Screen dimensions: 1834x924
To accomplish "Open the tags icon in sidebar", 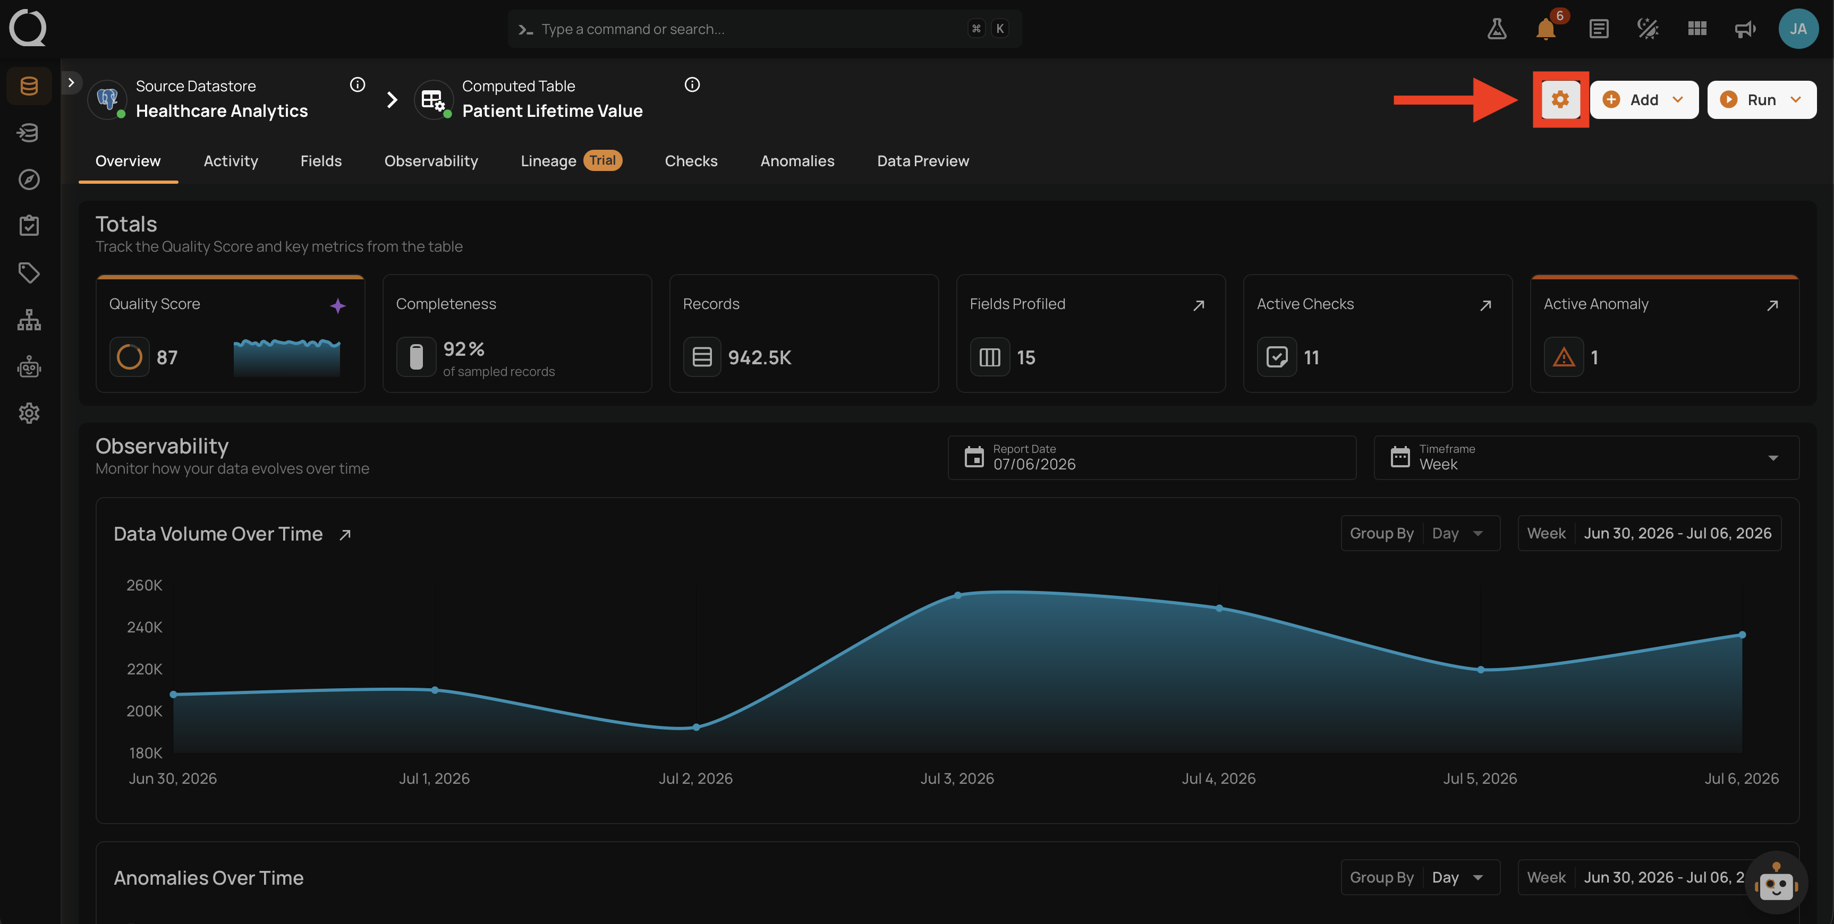I will click(29, 272).
